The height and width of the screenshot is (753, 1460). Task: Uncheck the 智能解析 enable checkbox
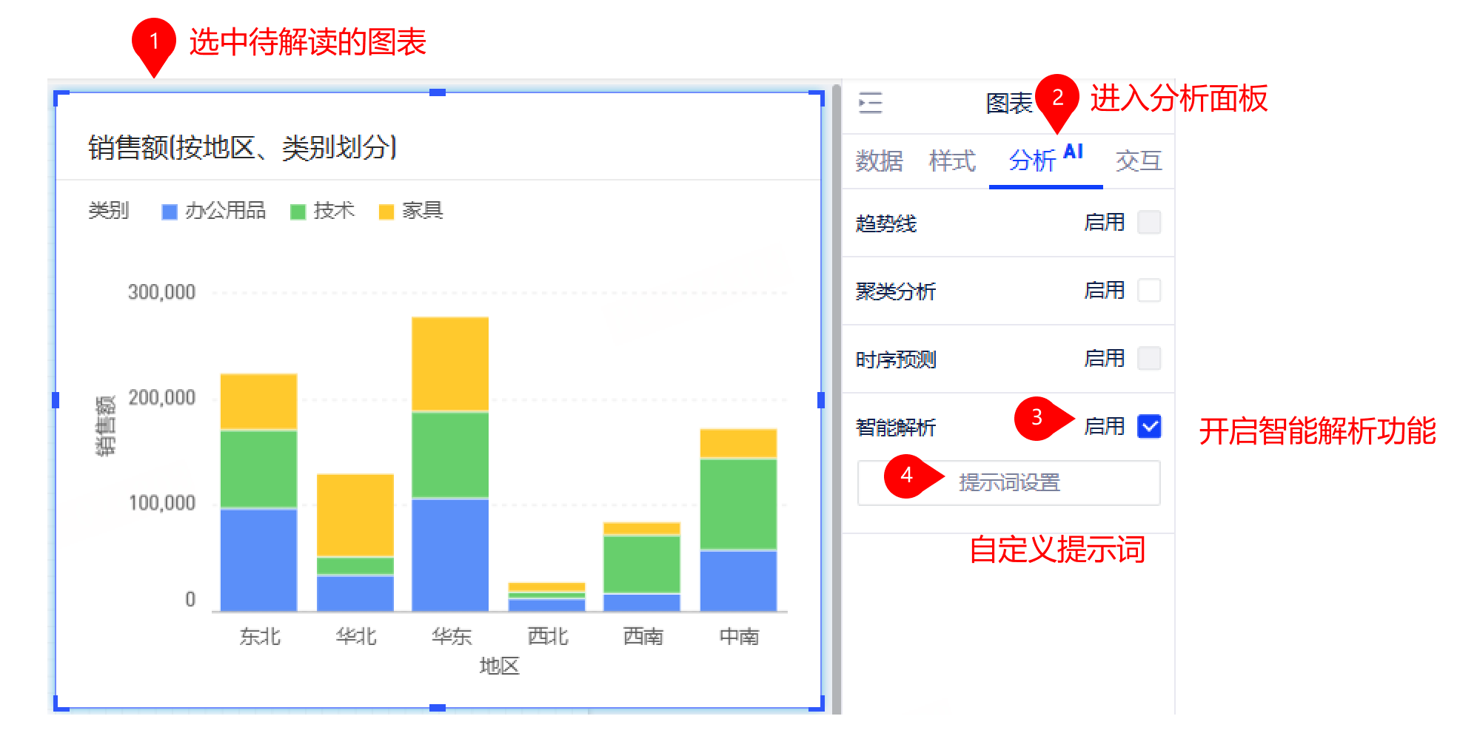(x=1149, y=427)
